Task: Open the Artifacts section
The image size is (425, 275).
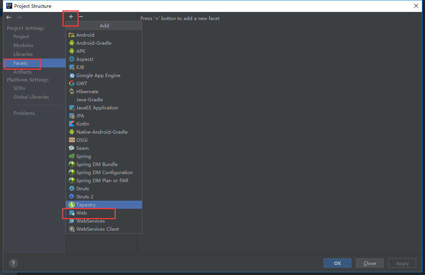Action: pos(22,72)
